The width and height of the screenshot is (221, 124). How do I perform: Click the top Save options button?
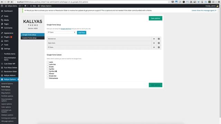[x=155, y=18]
